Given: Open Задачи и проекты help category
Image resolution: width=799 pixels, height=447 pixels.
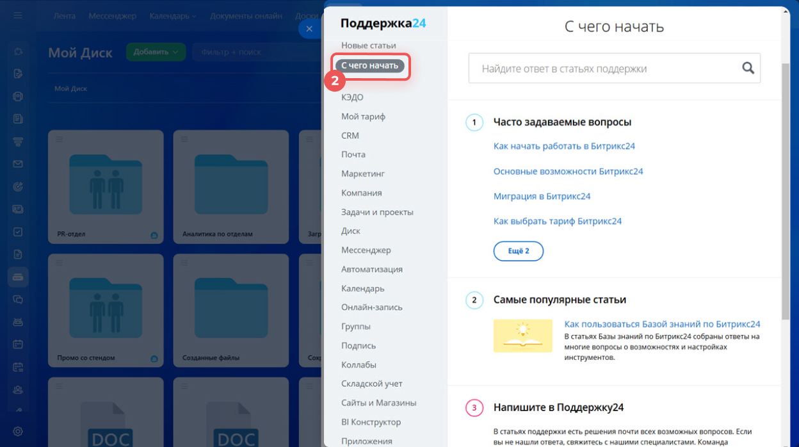Looking at the screenshot, I should point(377,212).
